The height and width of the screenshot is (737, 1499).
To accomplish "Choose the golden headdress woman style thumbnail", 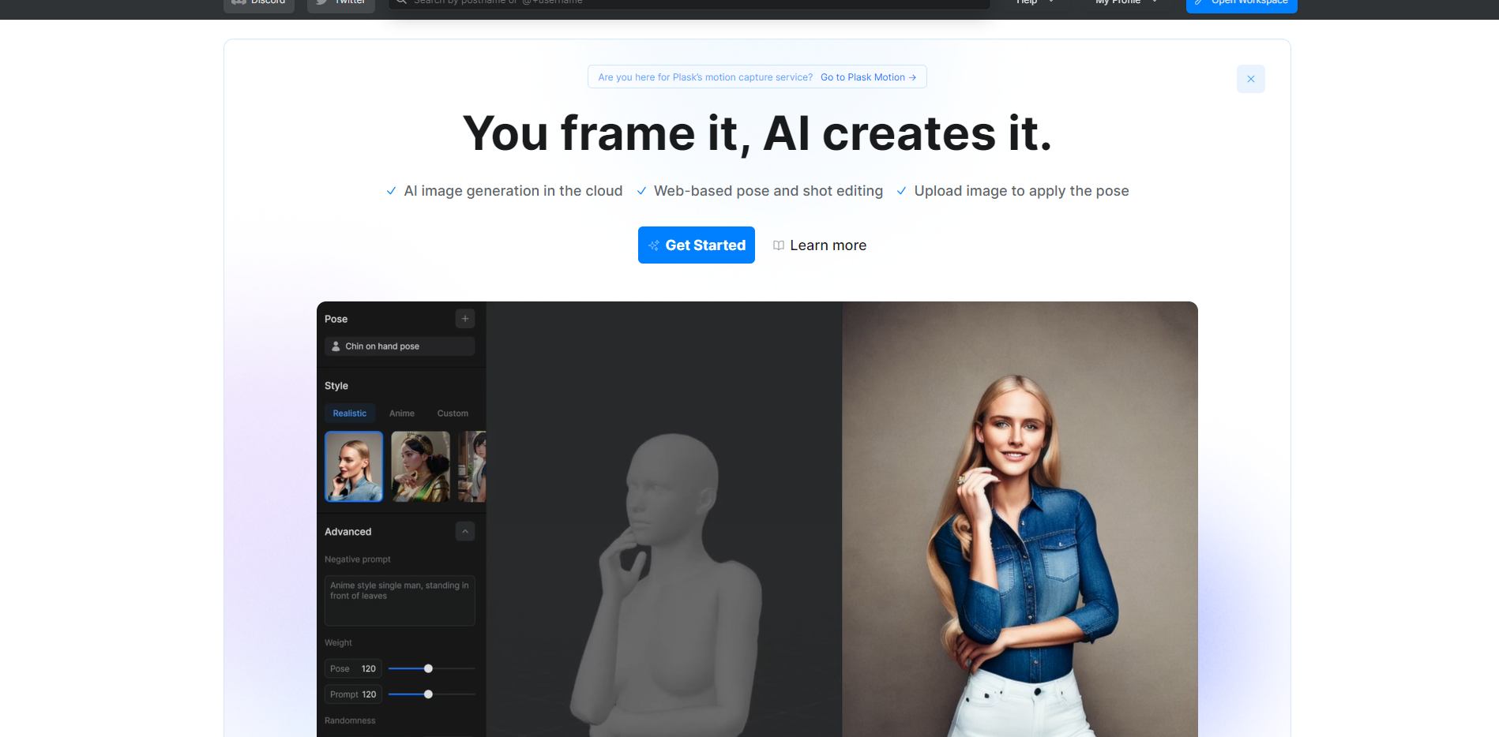I will point(420,466).
